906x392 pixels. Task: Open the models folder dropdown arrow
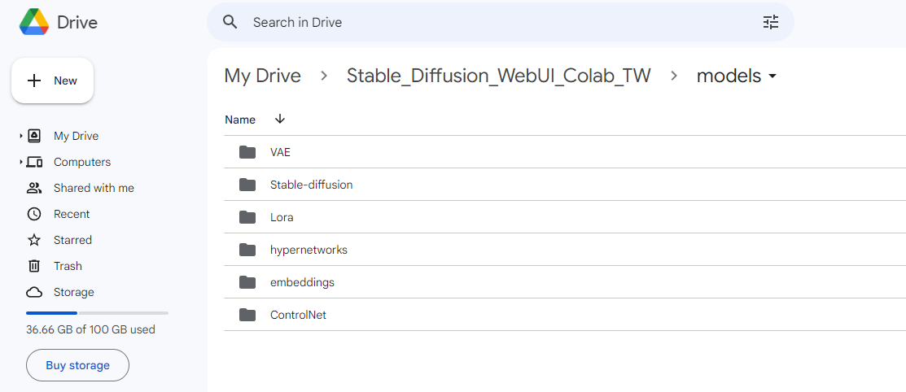point(772,76)
